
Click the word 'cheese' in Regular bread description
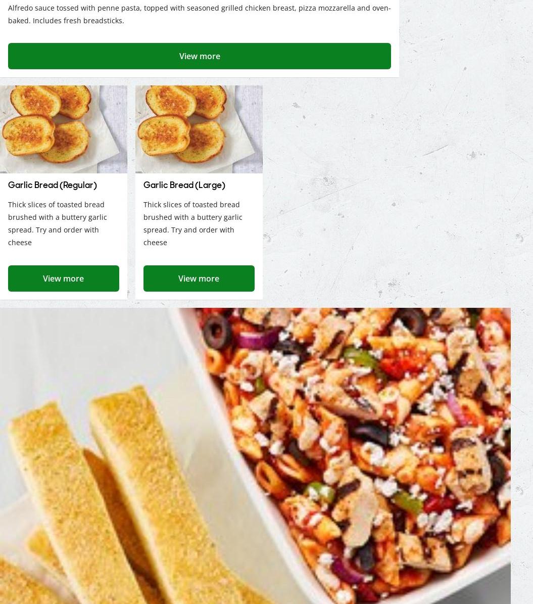[20, 243]
